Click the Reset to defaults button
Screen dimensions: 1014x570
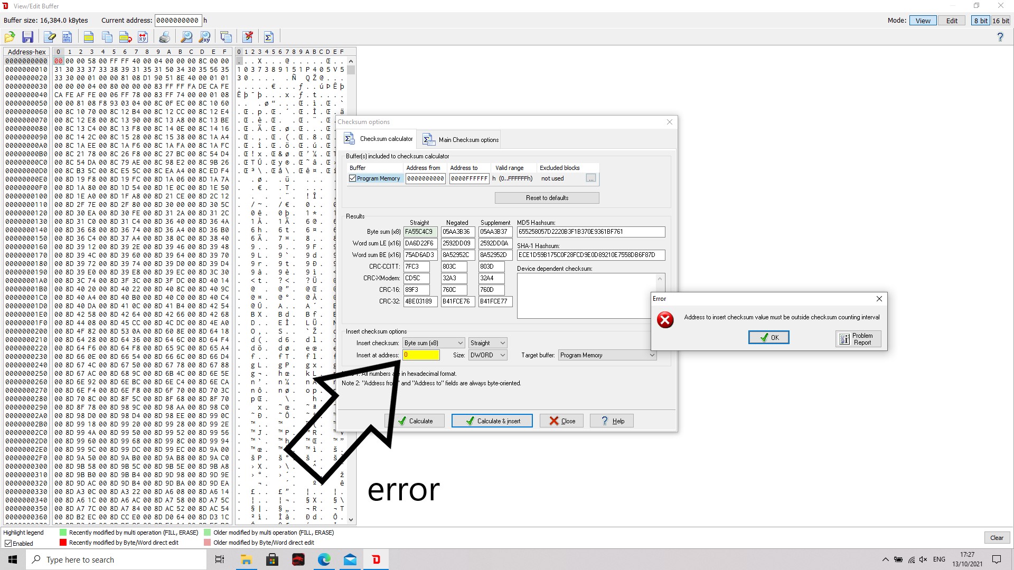click(547, 198)
